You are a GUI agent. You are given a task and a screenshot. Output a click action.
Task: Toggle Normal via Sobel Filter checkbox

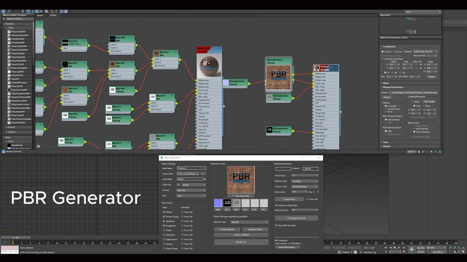point(276,205)
